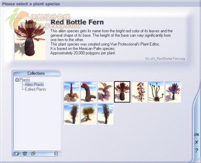Click the ghost icon in the Collections footer
This screenshot has height=163, width=201.
pyautogui.click(x=56, y=153)
